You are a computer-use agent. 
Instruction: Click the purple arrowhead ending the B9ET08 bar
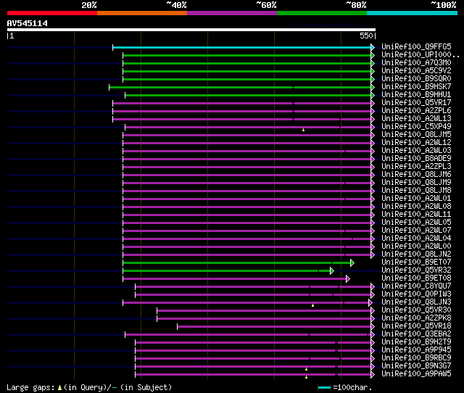click(x=348, y=278)
